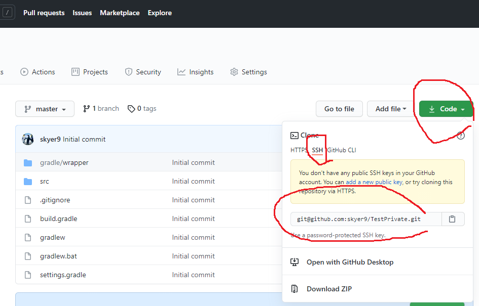Open Marketplace in top navigation
Viewport: 479px width, 306px height.
120,13
